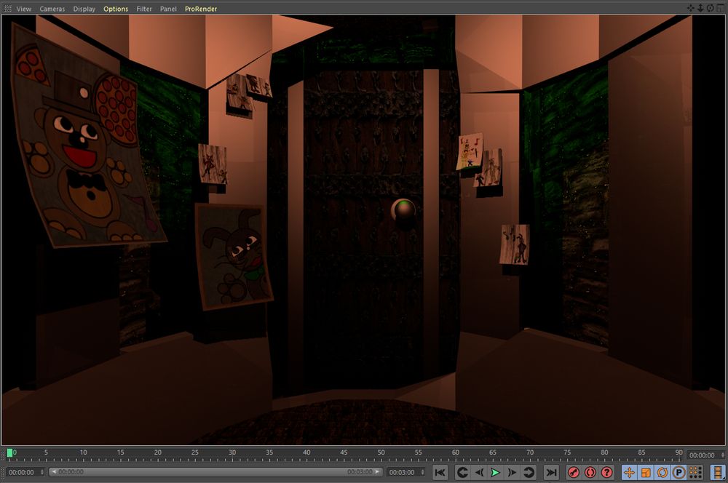
Task: Go to next keyframe
Action: click(x=529, y=472)
